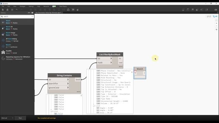
Task: Click the notification badge icon in menu bar
Action: tap(54, 6)
